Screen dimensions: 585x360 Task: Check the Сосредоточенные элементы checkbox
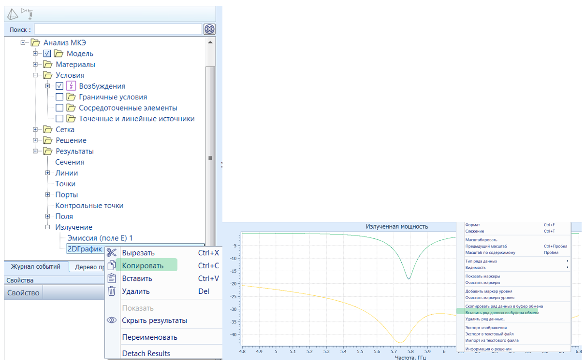point(59,108)
